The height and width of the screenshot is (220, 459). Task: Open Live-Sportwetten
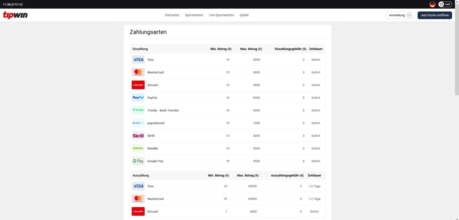pyautogui.click(x=221, y=15)
